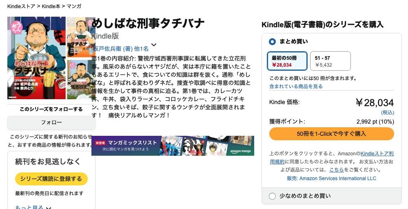The image size is (408, 209).
Task: Choose 51 - 57 bundle option
Action: (330, 61)
